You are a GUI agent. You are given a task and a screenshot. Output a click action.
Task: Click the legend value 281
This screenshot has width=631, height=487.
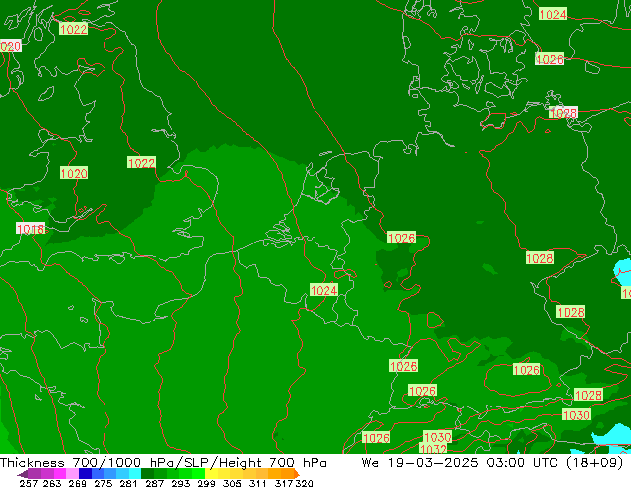click(128, 483)
